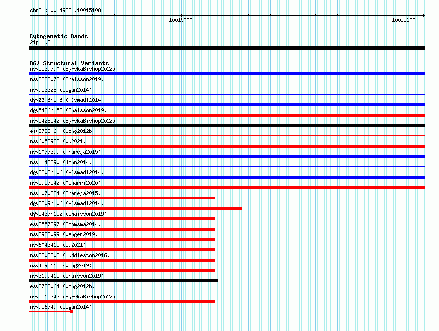
Task: Click the 21p11.2 band label
Action: click(x=40, y=42)
